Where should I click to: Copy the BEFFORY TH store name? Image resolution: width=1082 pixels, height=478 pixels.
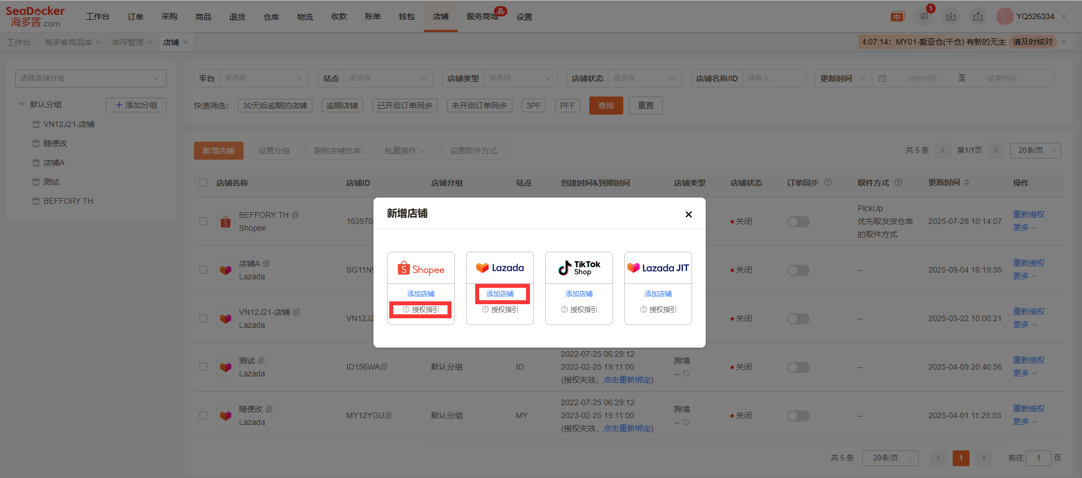pos(296,215)
